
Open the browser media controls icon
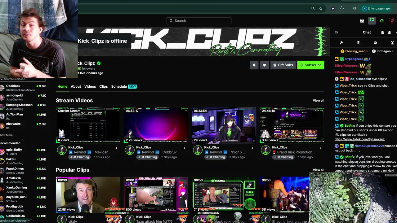pos(354,9)
